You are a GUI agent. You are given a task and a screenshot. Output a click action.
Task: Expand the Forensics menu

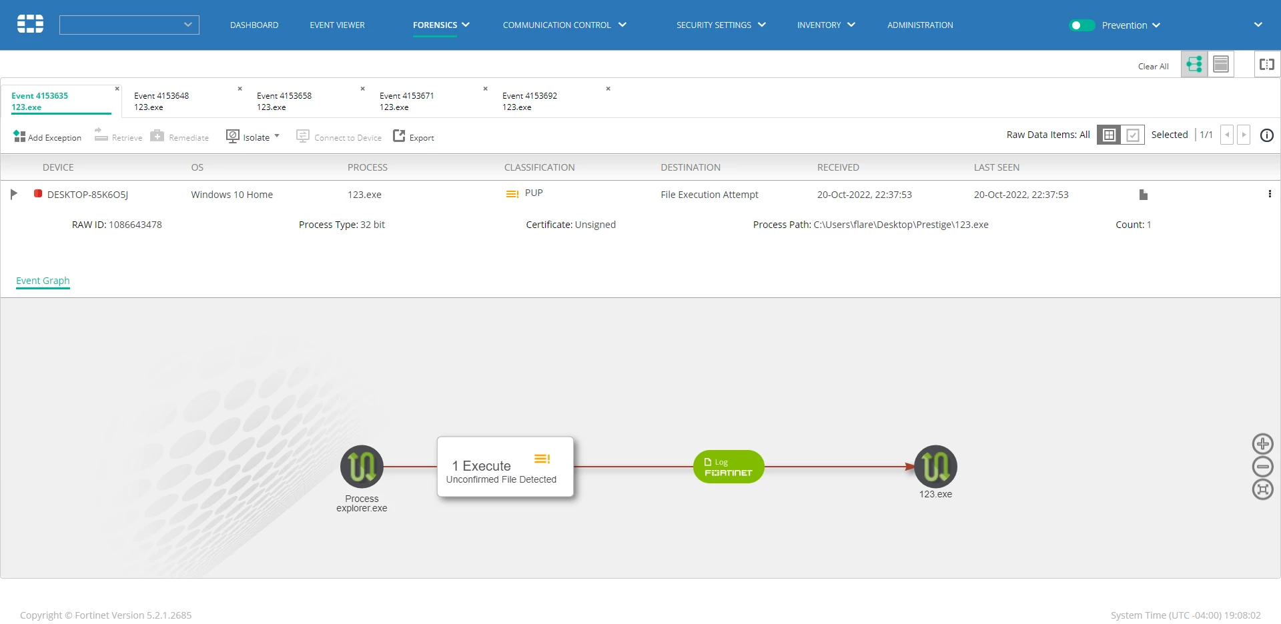coord(441,25)
